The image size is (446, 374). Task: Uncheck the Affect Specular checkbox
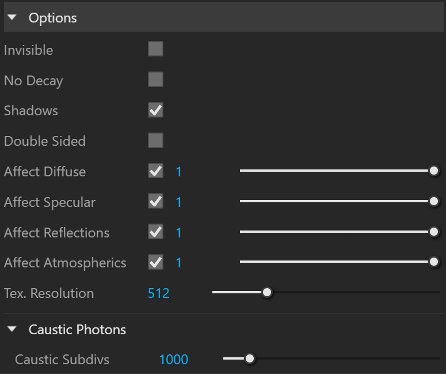point(155,201)
